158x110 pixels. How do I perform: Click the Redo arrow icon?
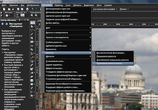[36, 9]
